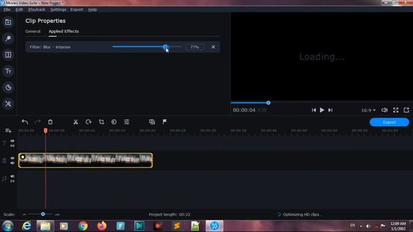The image size is (413, 232).
Task: Click the red playhead marker
Action: tap(46, 130)
